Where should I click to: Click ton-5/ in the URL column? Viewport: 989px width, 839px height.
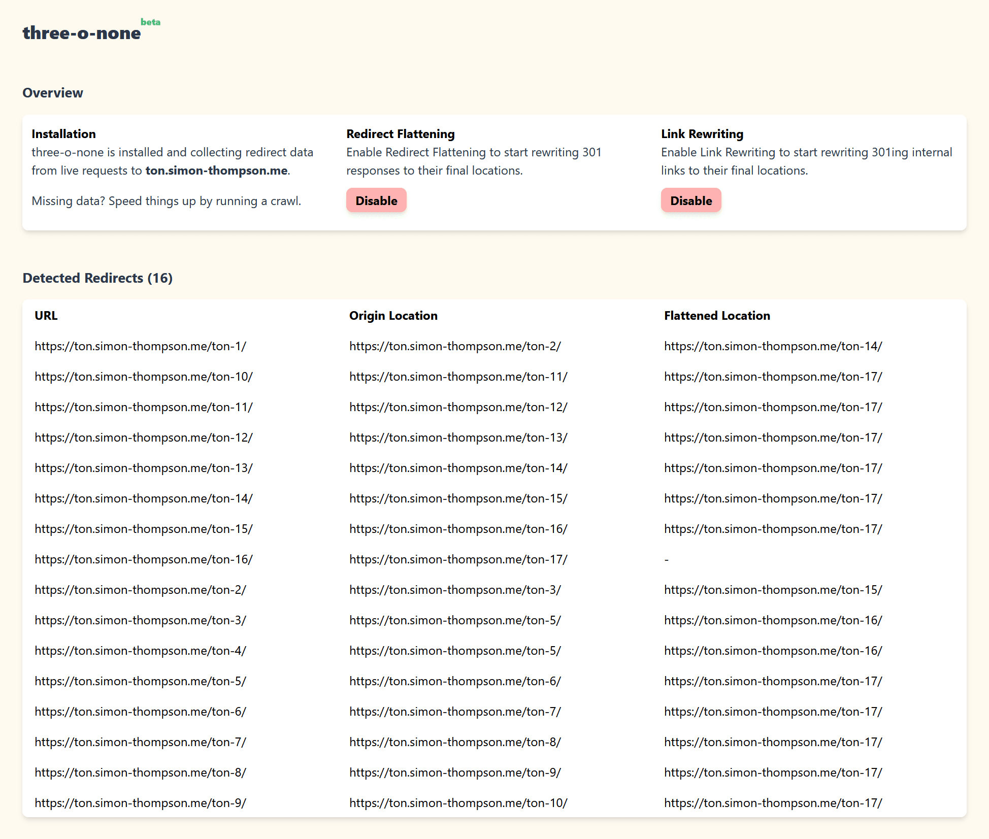(141, 681)
